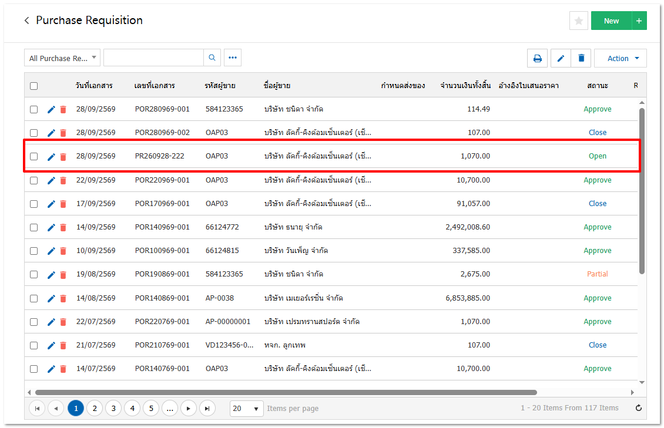Select checkbox for row POR190869-001
The width and height of the screenshot is (664, 428).
pos(34,275)
